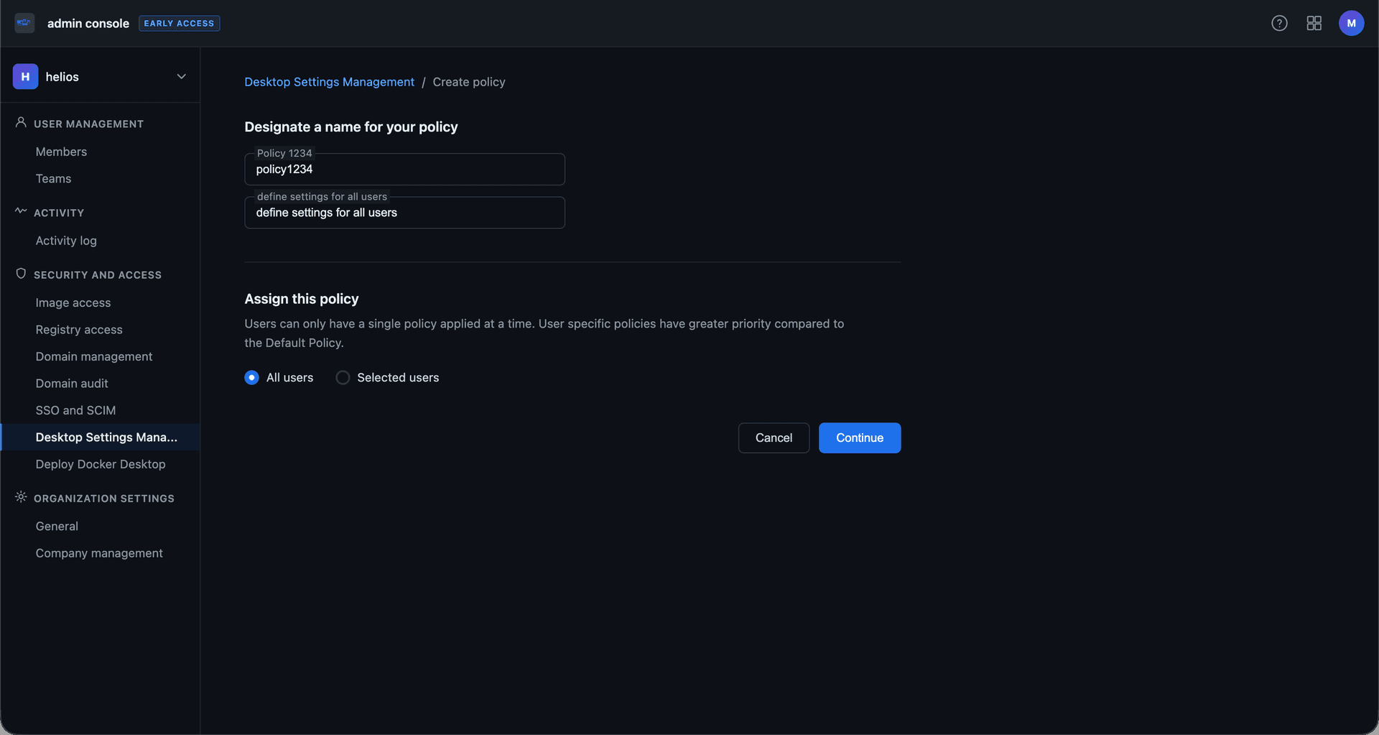Choose Selected users for policy assignment

pos(343,377)
